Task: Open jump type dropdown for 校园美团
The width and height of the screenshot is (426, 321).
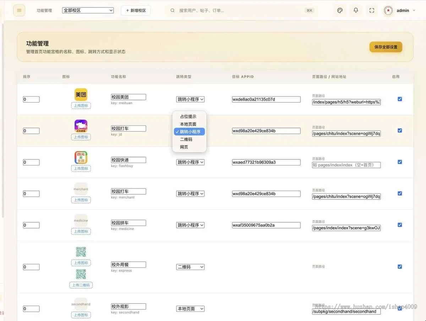Action: pos(190,99)
